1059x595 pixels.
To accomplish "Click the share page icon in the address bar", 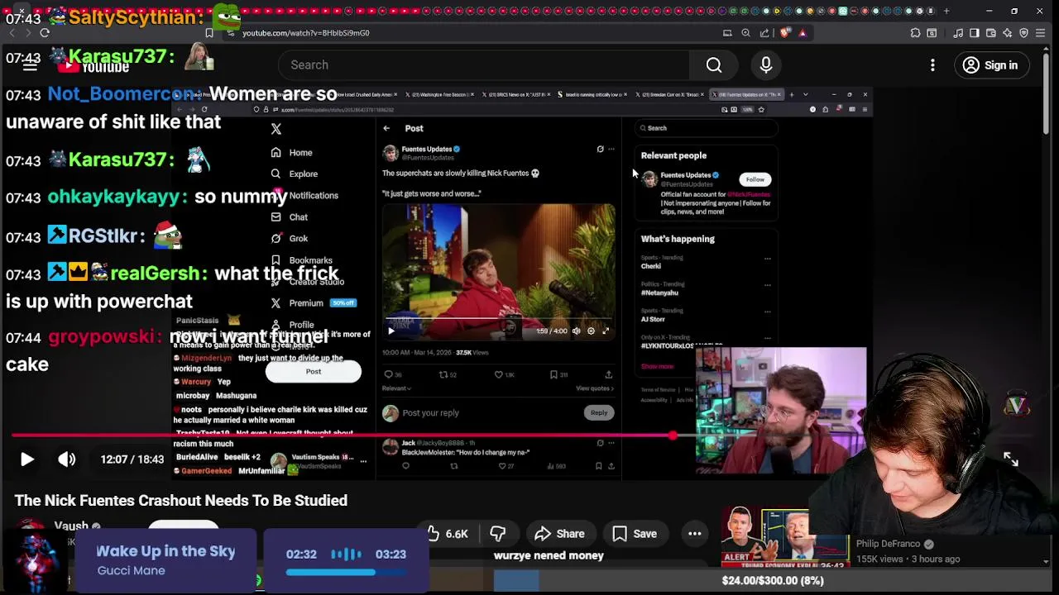I will coord(764,33).
